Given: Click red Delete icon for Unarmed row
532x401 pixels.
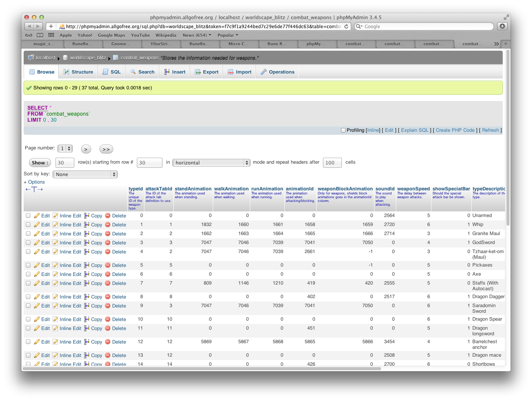Looking at the screenshot, I should 108,216.
